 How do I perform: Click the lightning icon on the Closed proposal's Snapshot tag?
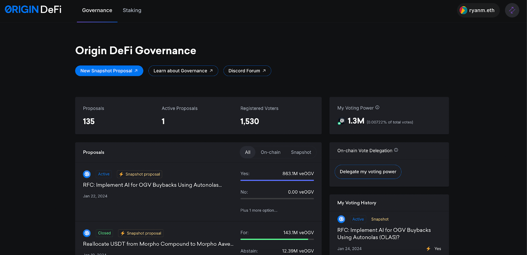[123, 233]
